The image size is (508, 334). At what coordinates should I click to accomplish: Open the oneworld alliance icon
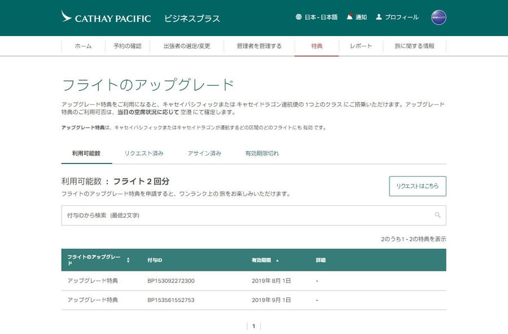[439, 17]
